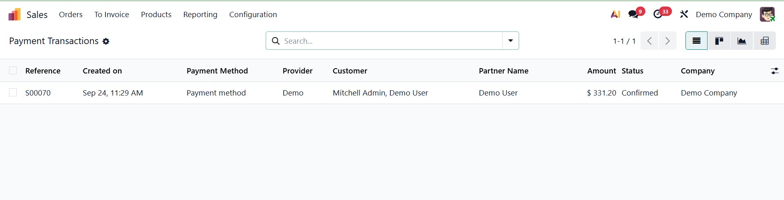Image resolution: width=784 pixels, height=200 pixels.
Task: Open the activities clock icon
Action: (658, 14)
